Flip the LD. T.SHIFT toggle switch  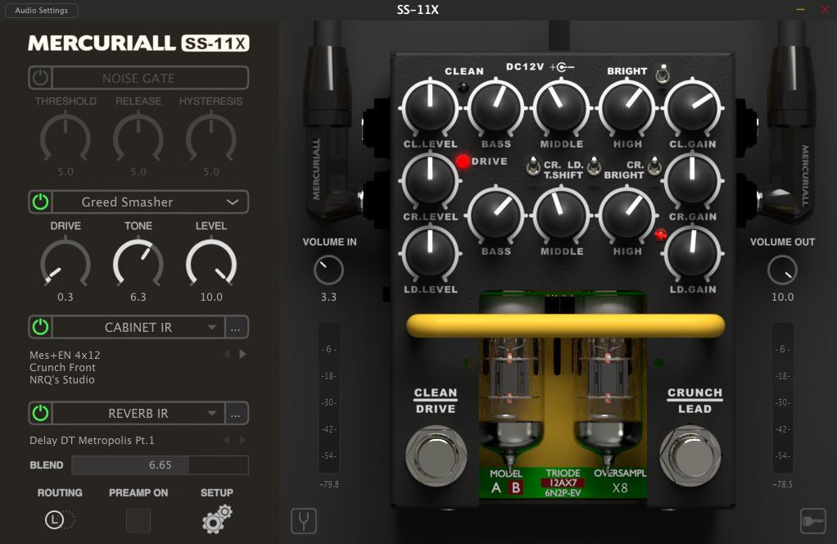tap(594, 166)
